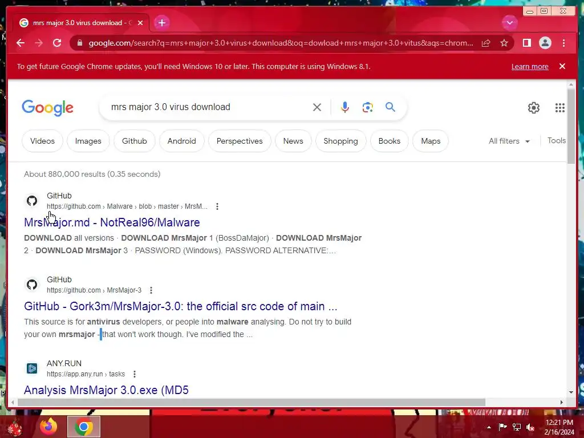Open MrsMajor.md - NotReal96/Malware result
The image size is (584, 438).
[112, 222]
